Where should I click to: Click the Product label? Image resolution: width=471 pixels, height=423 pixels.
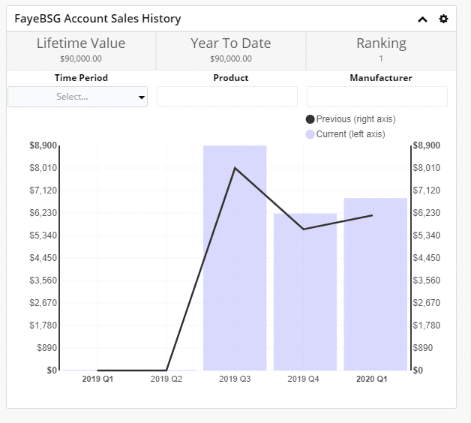[231, 78]
